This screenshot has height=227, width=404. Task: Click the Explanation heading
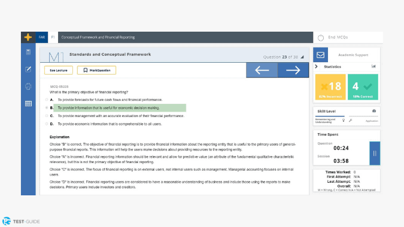[59, 137]
